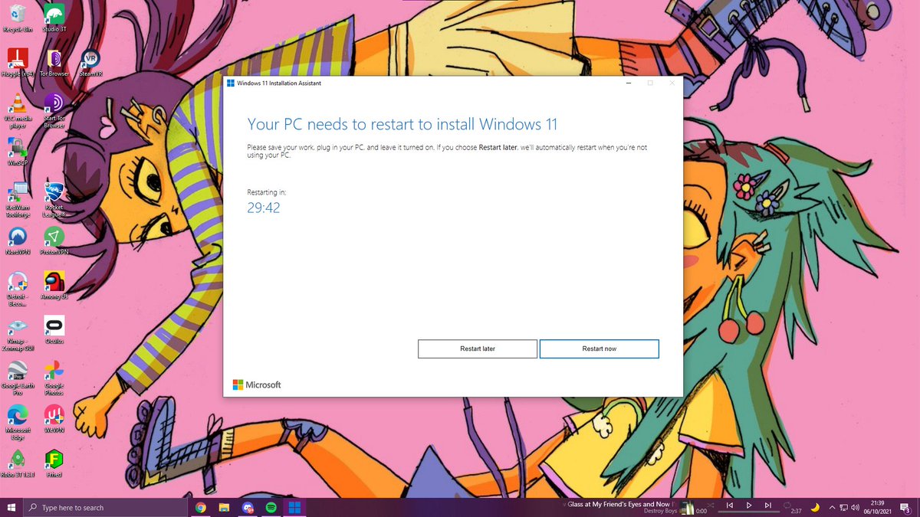This screenshot has width=920, height=517.
Task: Open Spotify from the taskbar
Action: (x=271, y=507)
